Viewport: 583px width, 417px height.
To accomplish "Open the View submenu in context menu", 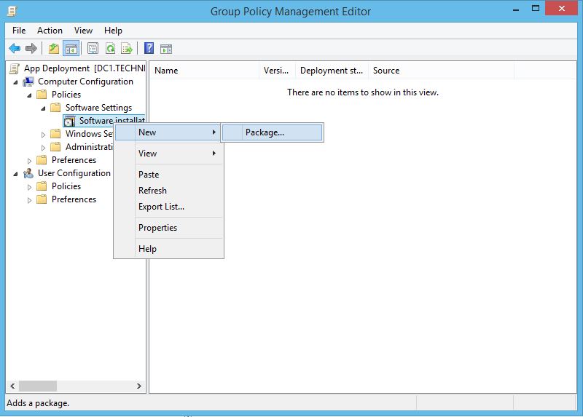I will point(148,154).
